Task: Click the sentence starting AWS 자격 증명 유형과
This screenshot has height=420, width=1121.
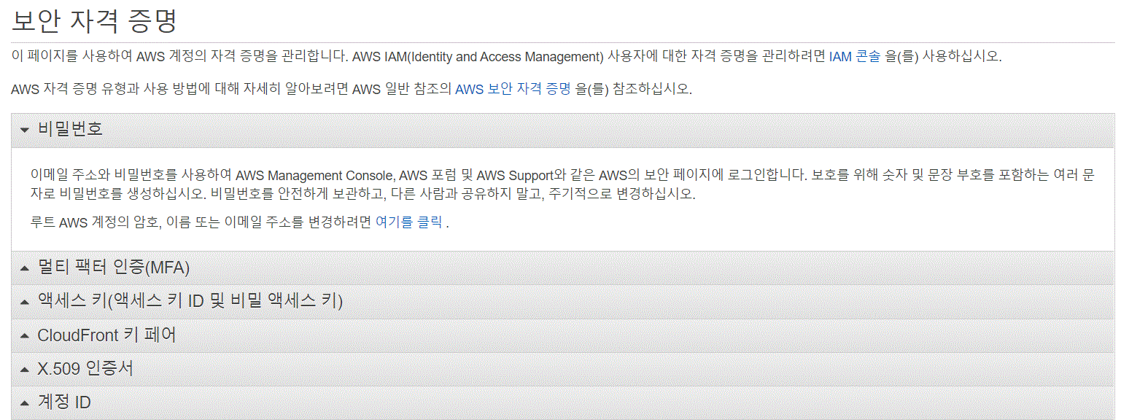Action: tap(351, 90)
